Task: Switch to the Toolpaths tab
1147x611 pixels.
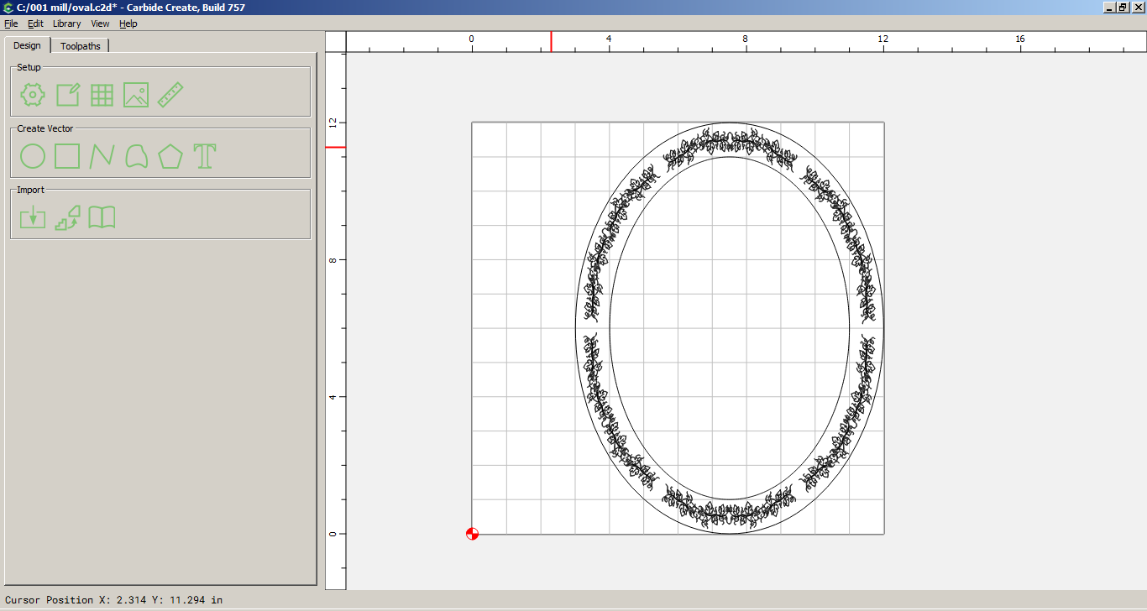Action: click(81, 46)
